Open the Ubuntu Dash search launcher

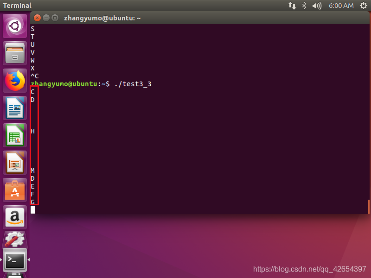[x=15, y=26]
